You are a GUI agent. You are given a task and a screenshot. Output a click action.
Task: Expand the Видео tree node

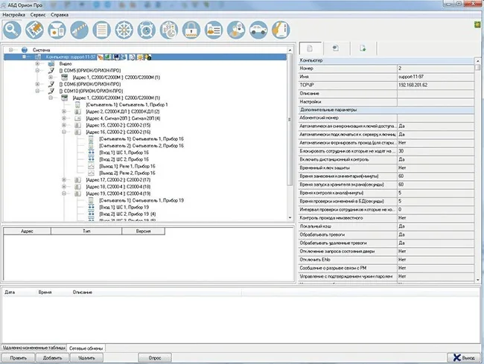point(37,63)
